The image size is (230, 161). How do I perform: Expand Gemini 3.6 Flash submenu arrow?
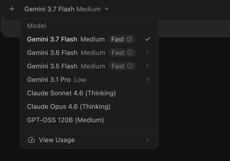coord(148,52)
